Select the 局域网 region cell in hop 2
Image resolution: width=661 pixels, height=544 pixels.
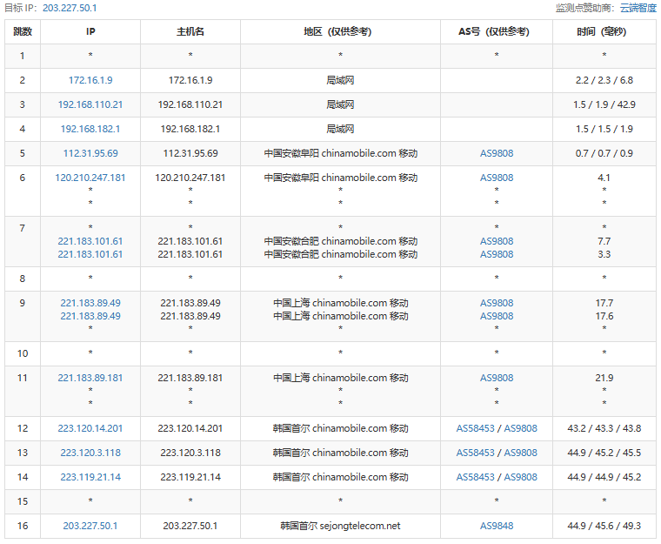tap(341, 80)
